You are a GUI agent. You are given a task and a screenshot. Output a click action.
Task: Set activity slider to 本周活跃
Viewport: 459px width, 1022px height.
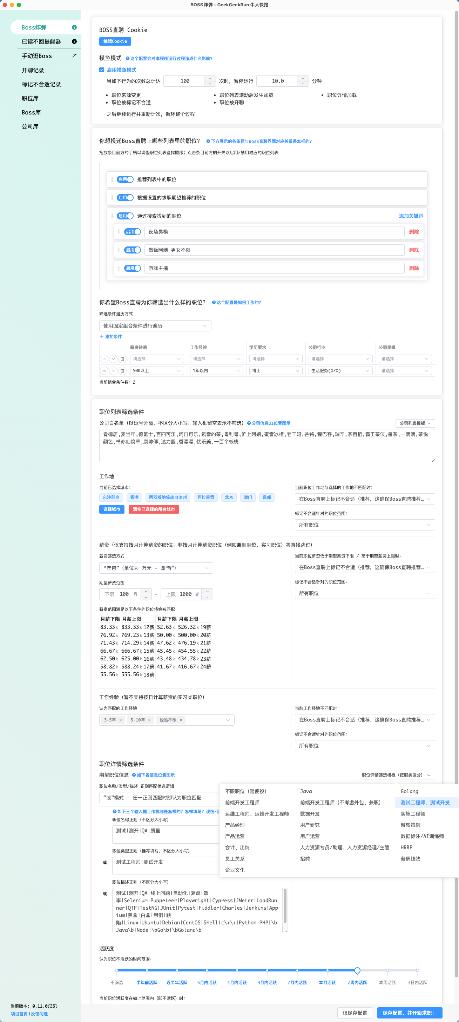click(x=387, y=970)
